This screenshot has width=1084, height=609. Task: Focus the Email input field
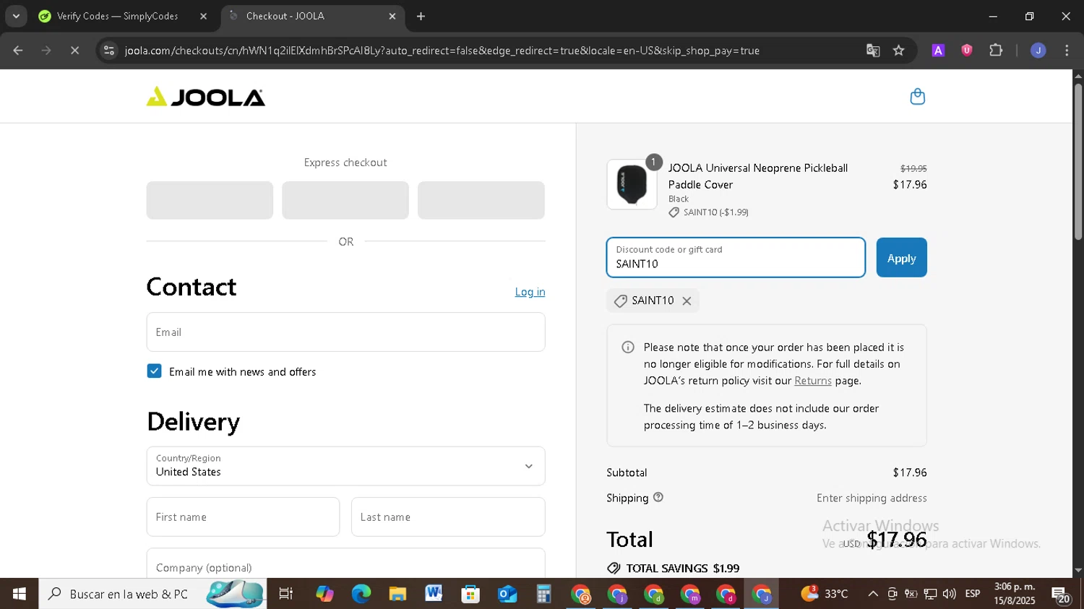(x=345, y=332)
